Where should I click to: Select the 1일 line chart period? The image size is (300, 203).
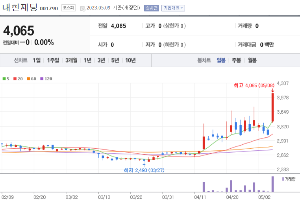coord(37,61)
